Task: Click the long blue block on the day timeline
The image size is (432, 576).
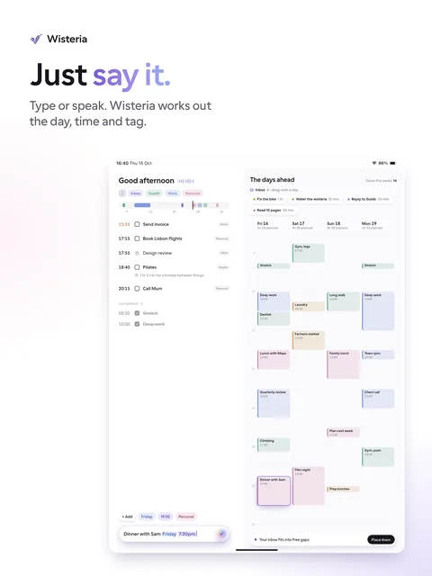Action: [x=142, y=205]
